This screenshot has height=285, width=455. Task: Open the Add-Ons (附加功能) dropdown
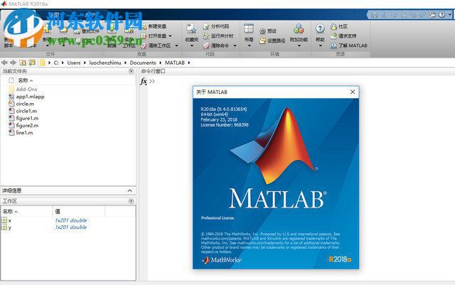[x=299, y=36]
